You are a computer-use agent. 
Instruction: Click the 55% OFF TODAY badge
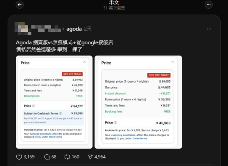pyautogui.click(x=159, y=75)
